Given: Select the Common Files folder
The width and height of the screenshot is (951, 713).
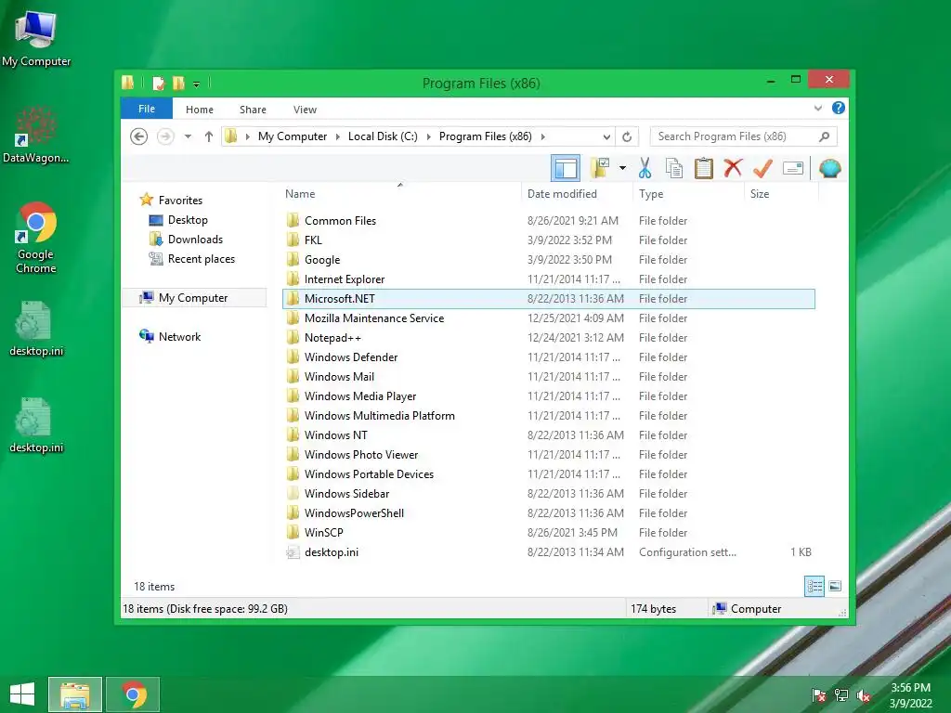Looking at the screenshot, I should click(549, 221).
